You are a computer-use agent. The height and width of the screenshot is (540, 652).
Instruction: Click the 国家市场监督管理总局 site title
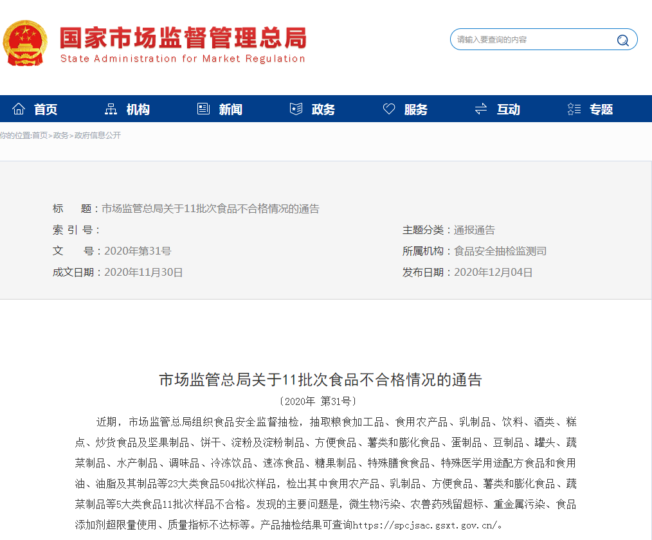coord(183,38)
